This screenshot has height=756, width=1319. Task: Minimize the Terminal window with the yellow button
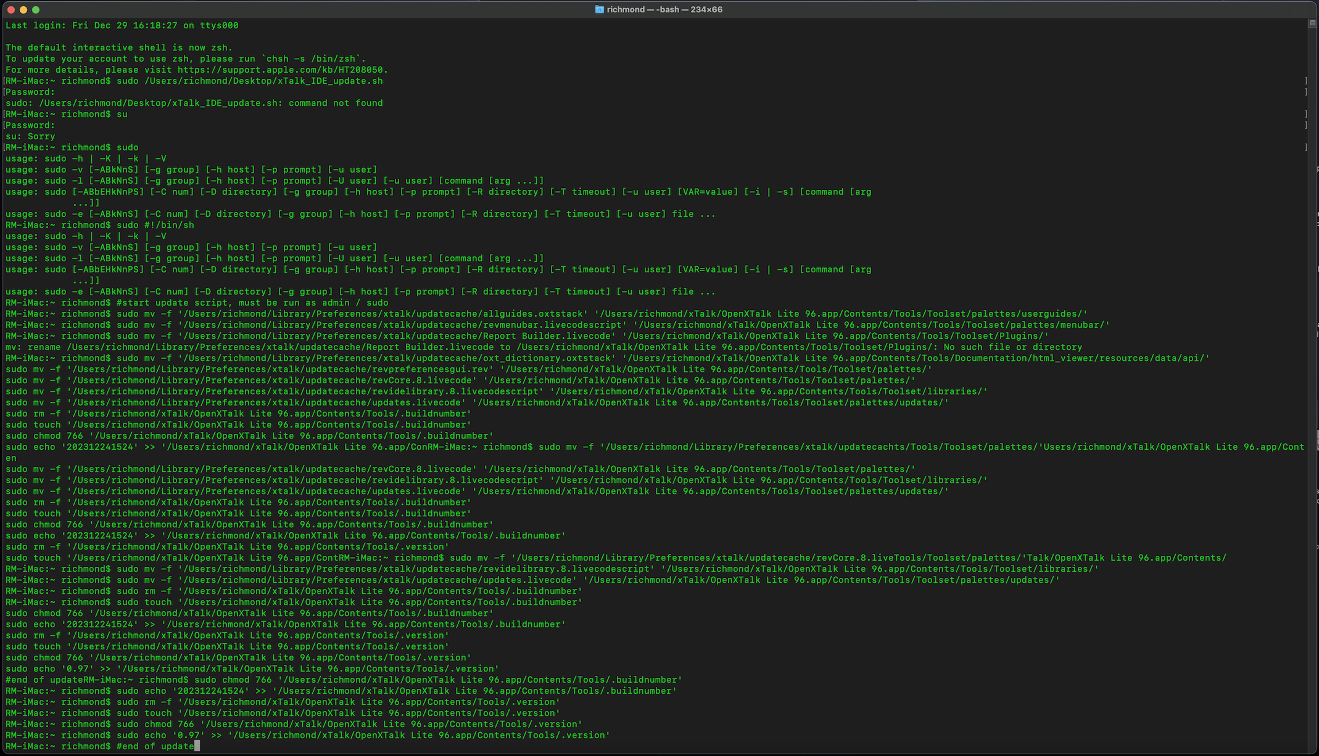(x=23, y=9)
